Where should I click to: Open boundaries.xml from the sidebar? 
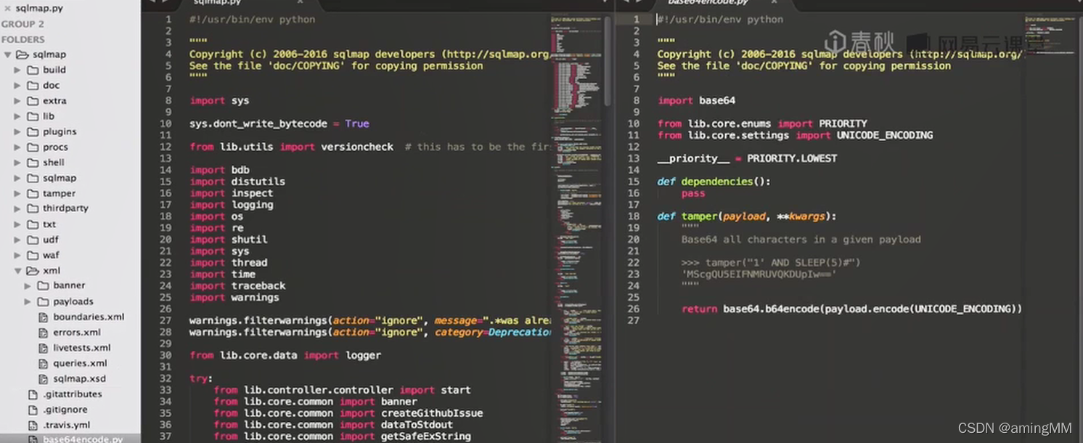(x=89, y=317)
